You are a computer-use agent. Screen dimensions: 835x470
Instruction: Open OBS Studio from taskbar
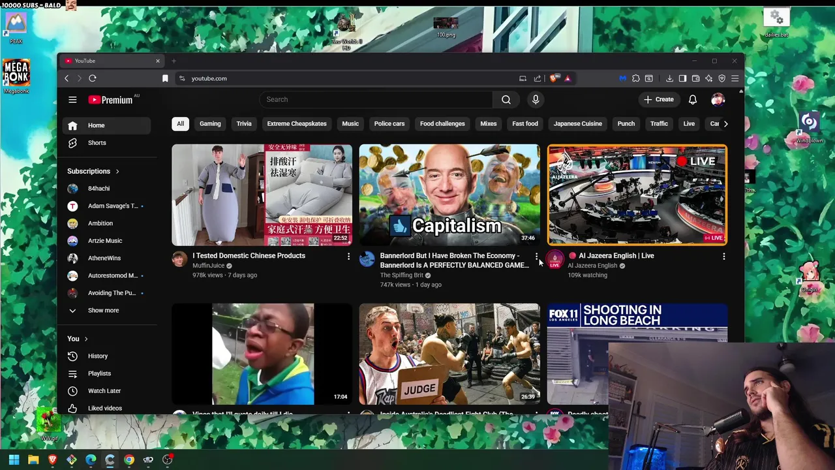tap(168, 460)
